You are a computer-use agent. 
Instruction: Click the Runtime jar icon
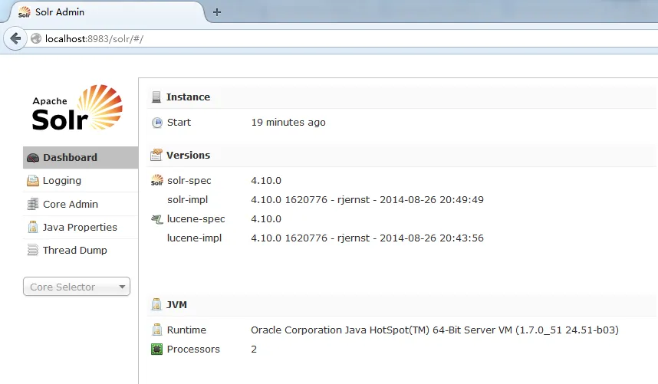click(157, 330)
